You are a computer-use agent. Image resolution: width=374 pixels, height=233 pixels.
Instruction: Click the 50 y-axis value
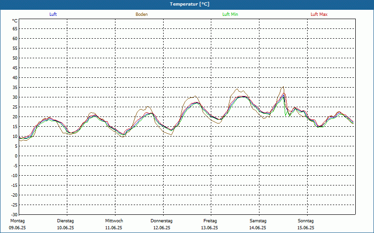[15, 58]
